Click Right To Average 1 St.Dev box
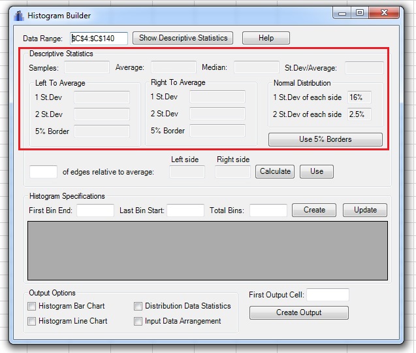Screen dimensions: 416x353 point(217,97)
